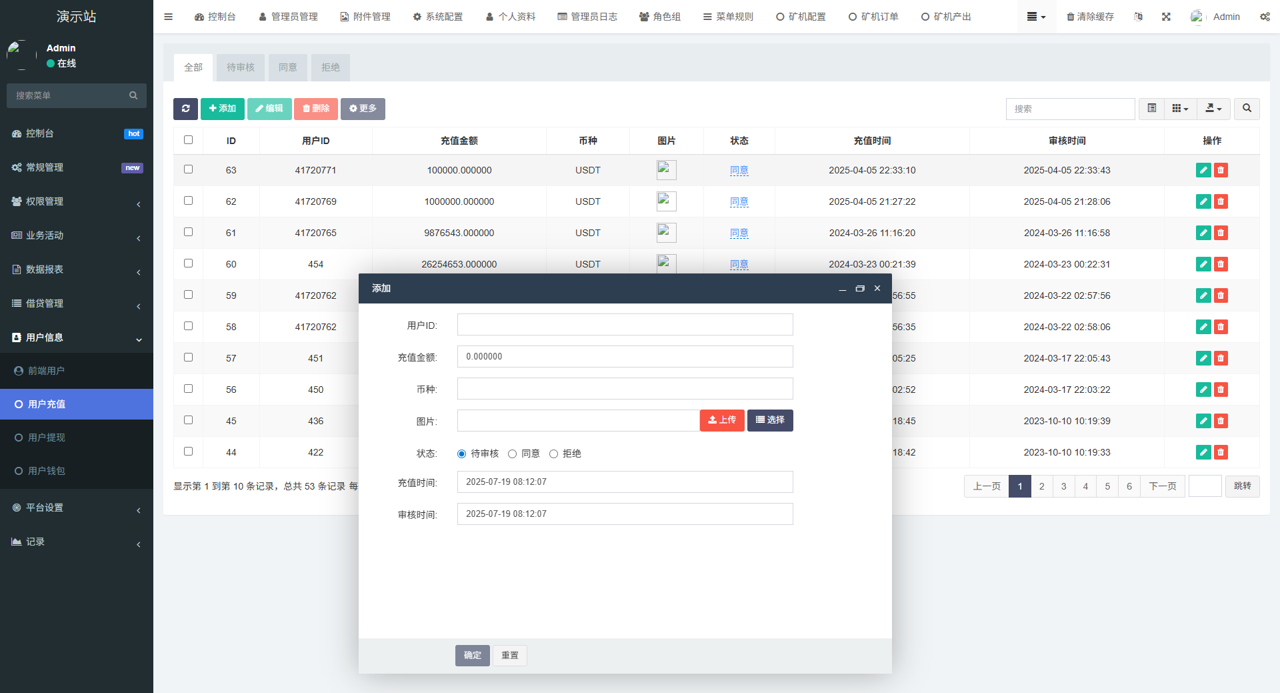Click the search magnifier beside the search box
This screenshot has height=693, width=1280.
(x=1246, y=109)
